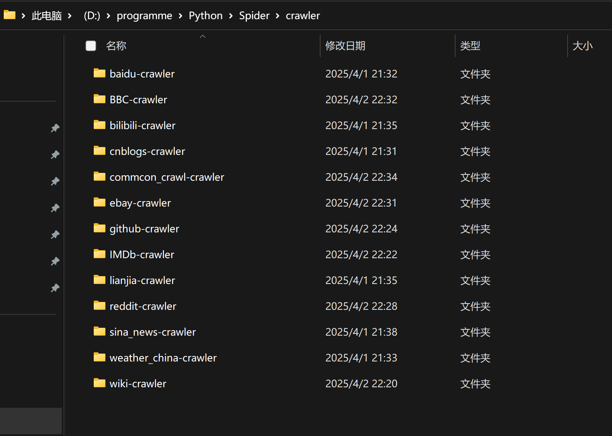Expand the chevron after 此电脑 in breadcrumb
Image resolution: width=612 pixels, height=436 pixels.
click(70, 16)
